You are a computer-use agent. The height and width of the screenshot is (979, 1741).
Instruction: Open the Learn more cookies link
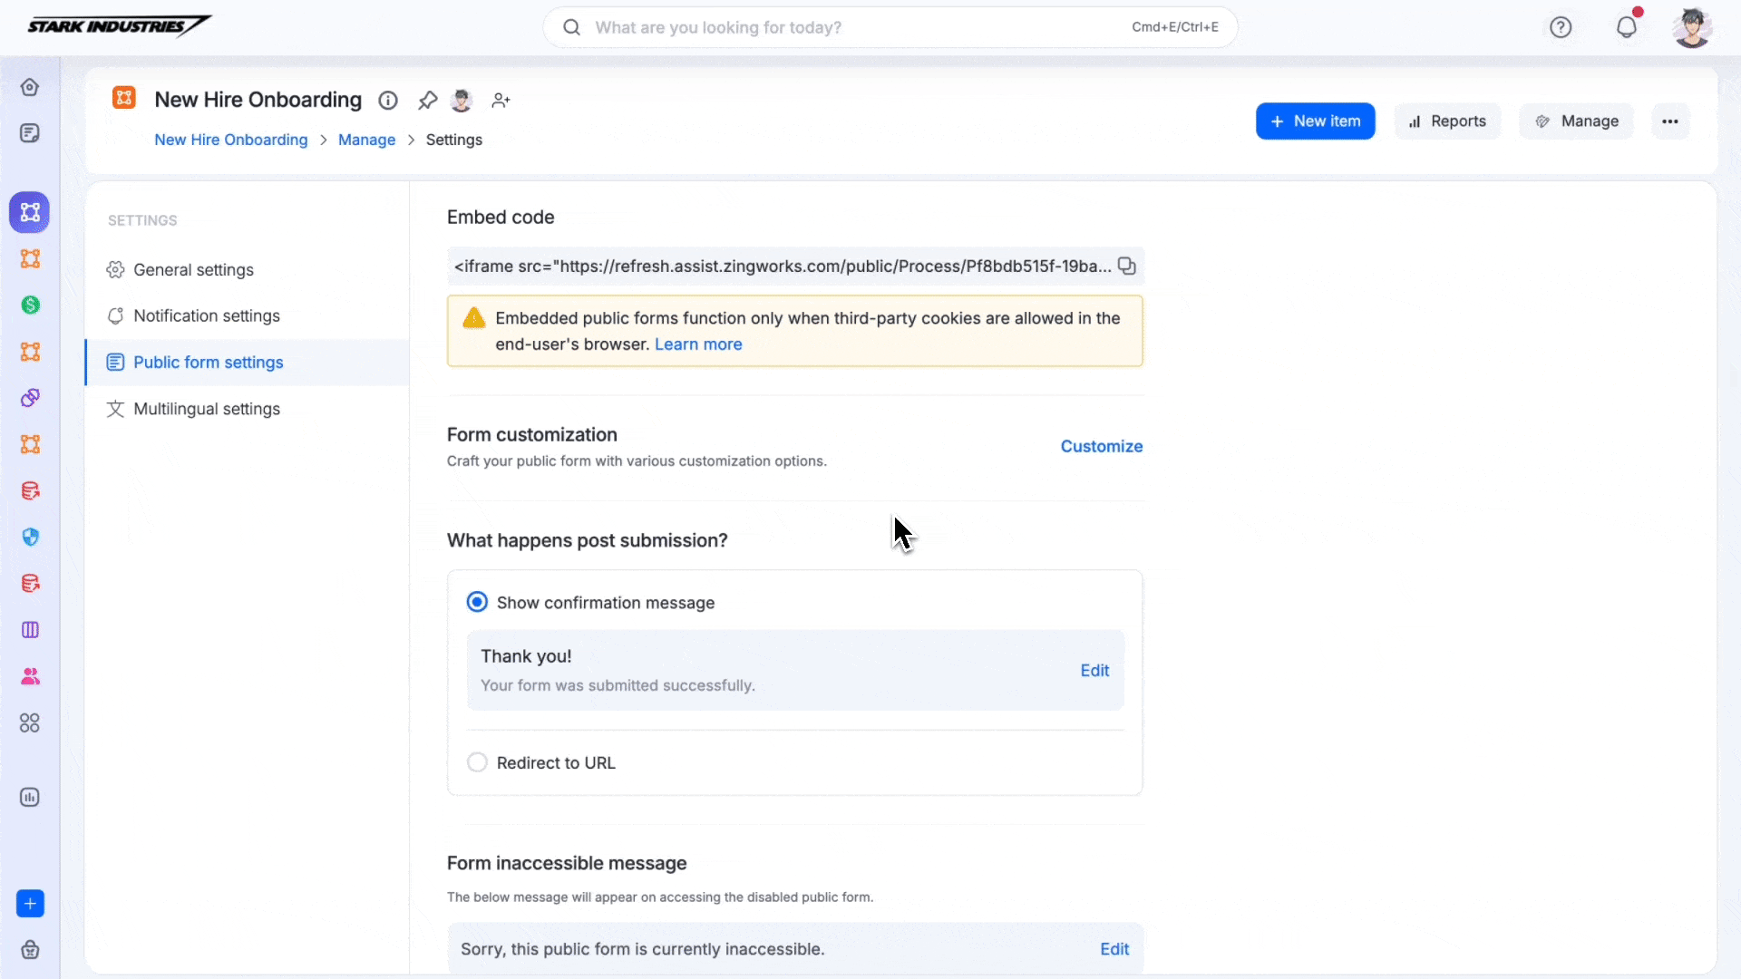pos(698,344)
